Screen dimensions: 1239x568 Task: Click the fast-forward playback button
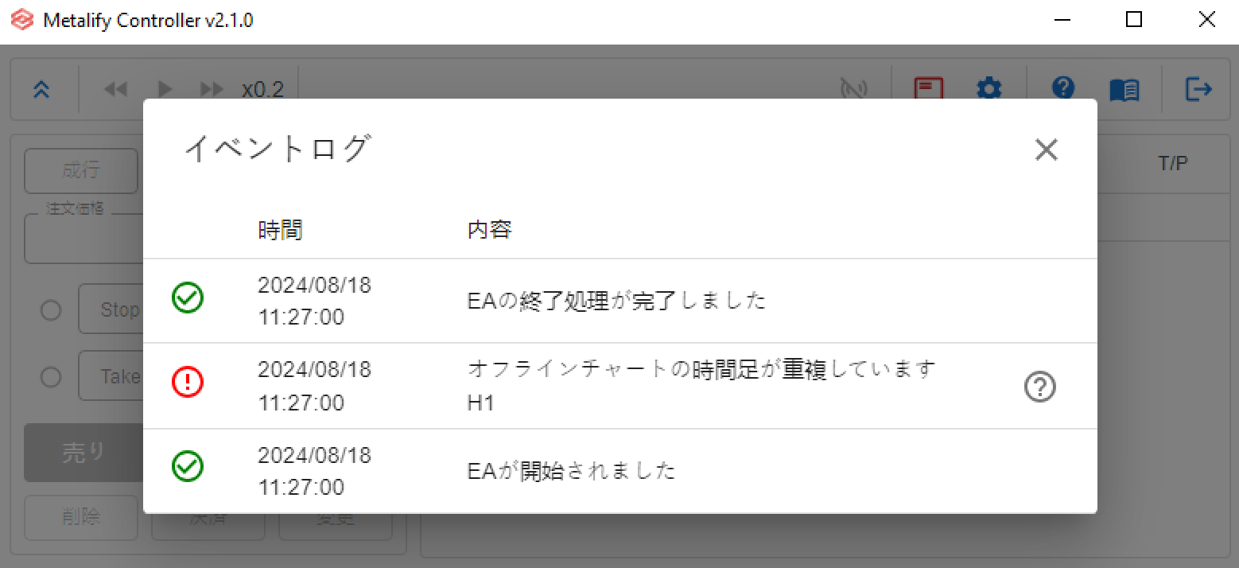point(212,90)
